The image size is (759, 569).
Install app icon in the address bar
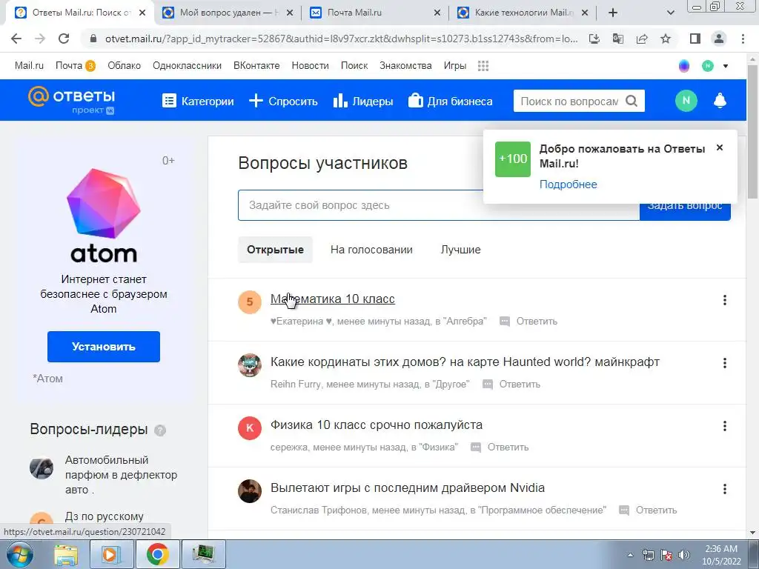point(594,39)
